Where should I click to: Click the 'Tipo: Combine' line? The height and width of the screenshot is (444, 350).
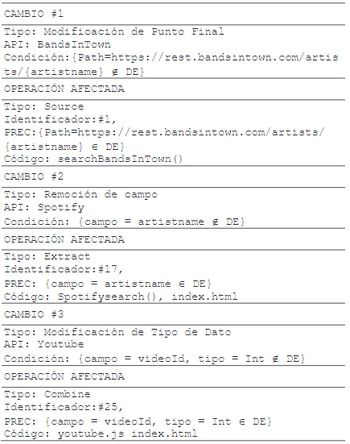(47, 394)
